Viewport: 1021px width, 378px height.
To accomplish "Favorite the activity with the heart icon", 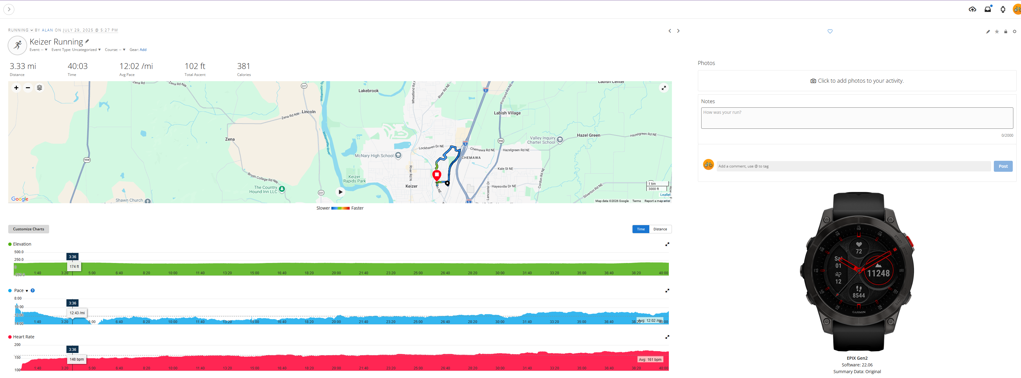I will coord(830,31).
